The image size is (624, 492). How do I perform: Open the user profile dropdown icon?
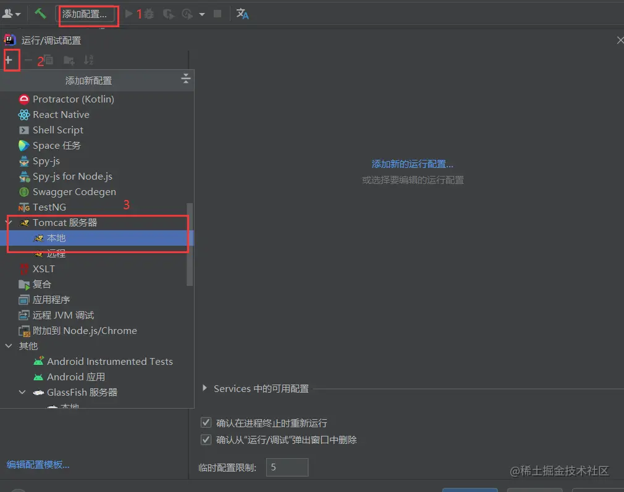click(x=11, y=14)
